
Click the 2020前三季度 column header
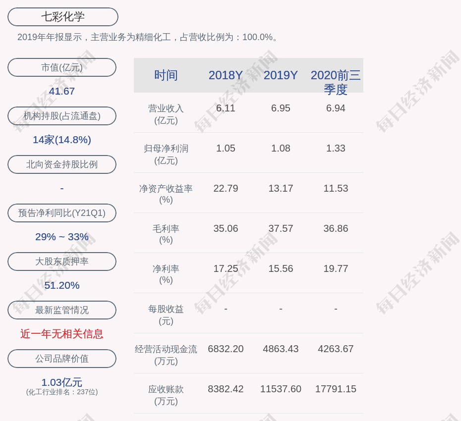tap(336, 82)
